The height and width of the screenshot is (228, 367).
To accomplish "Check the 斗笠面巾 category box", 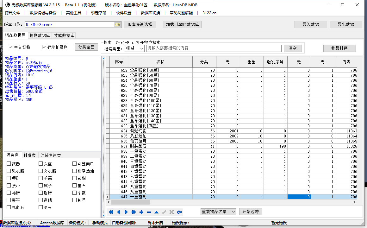I will (74, 164).
